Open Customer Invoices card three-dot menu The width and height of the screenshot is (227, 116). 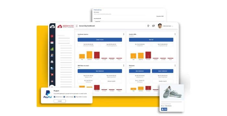tap(124, 34)
